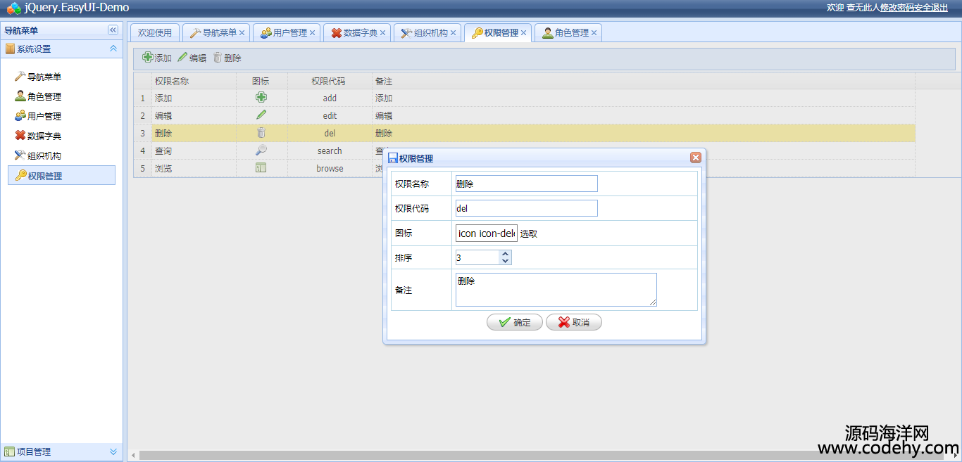Collapse the 系统设置 accordion section
Image resolution: width=962 pixels, height=462 pixels.
[x=113, y=49]
